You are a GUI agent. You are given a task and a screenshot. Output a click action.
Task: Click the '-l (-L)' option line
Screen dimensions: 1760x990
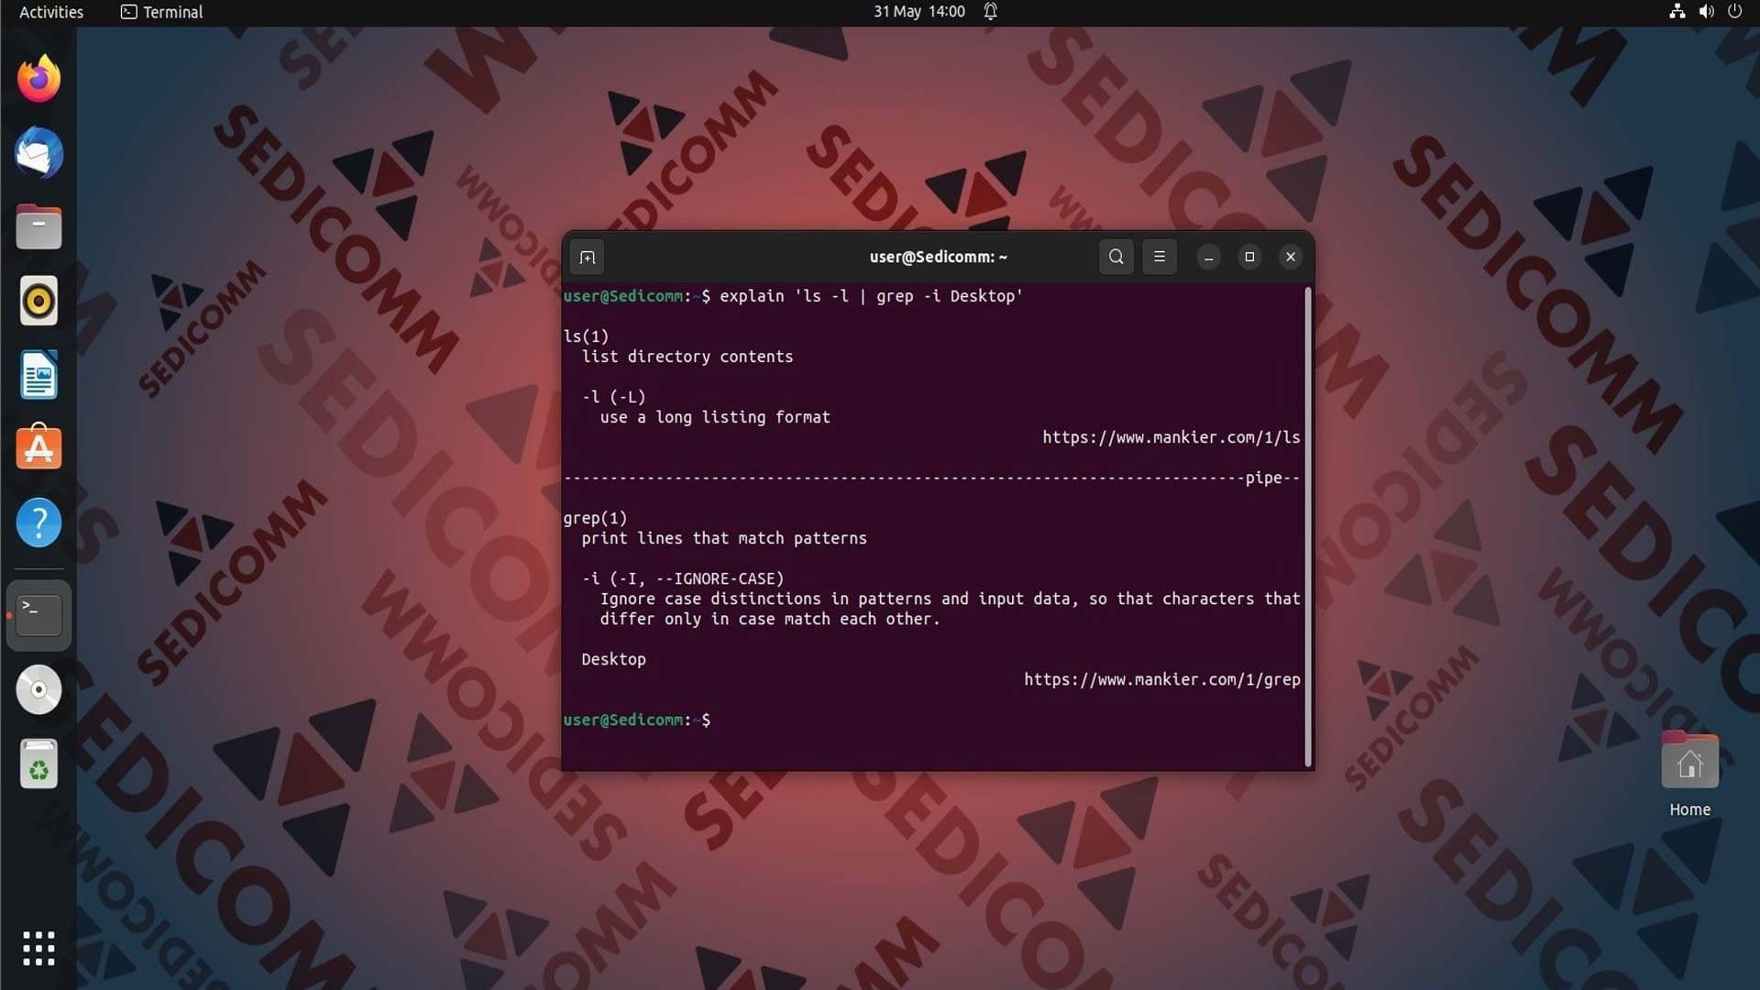tap(613, 397)
